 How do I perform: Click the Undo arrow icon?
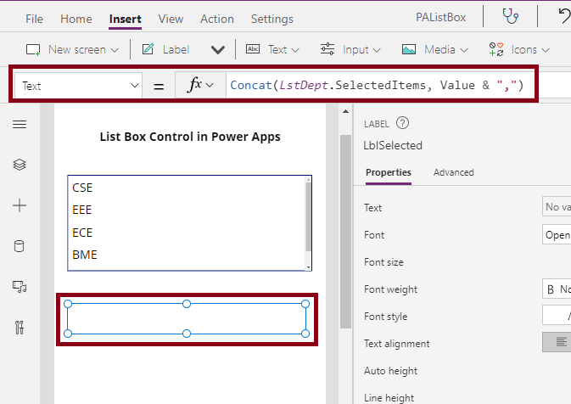564,17
